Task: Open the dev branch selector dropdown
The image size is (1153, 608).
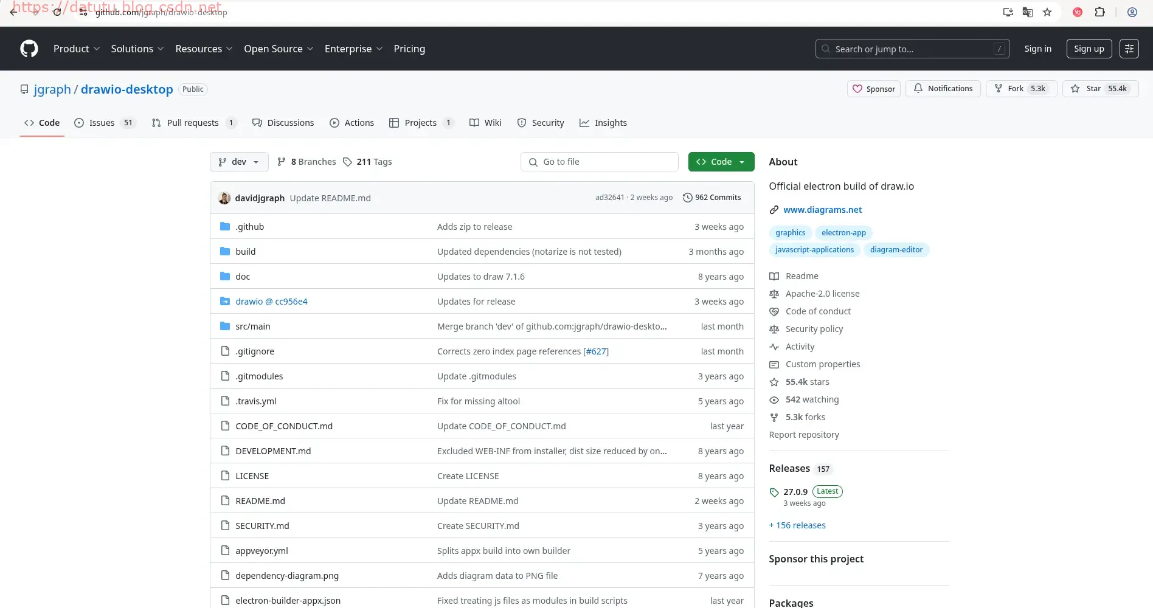Action: 239,162
